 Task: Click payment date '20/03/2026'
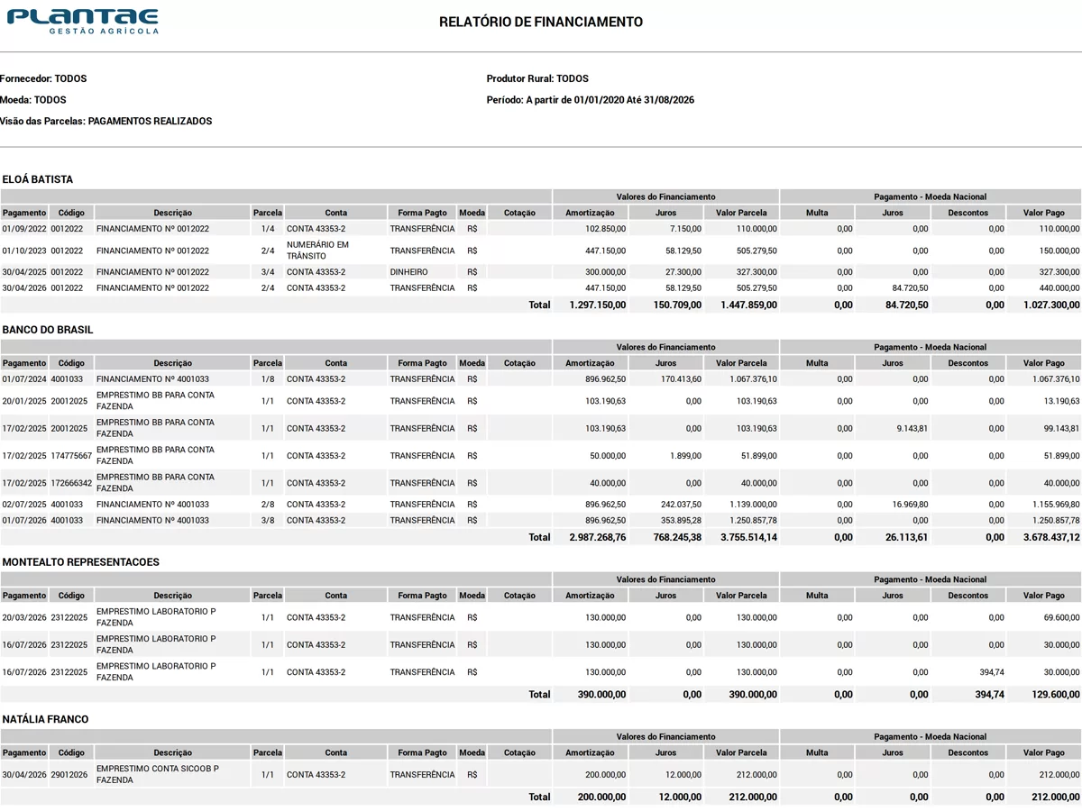(x=24, y=617)
